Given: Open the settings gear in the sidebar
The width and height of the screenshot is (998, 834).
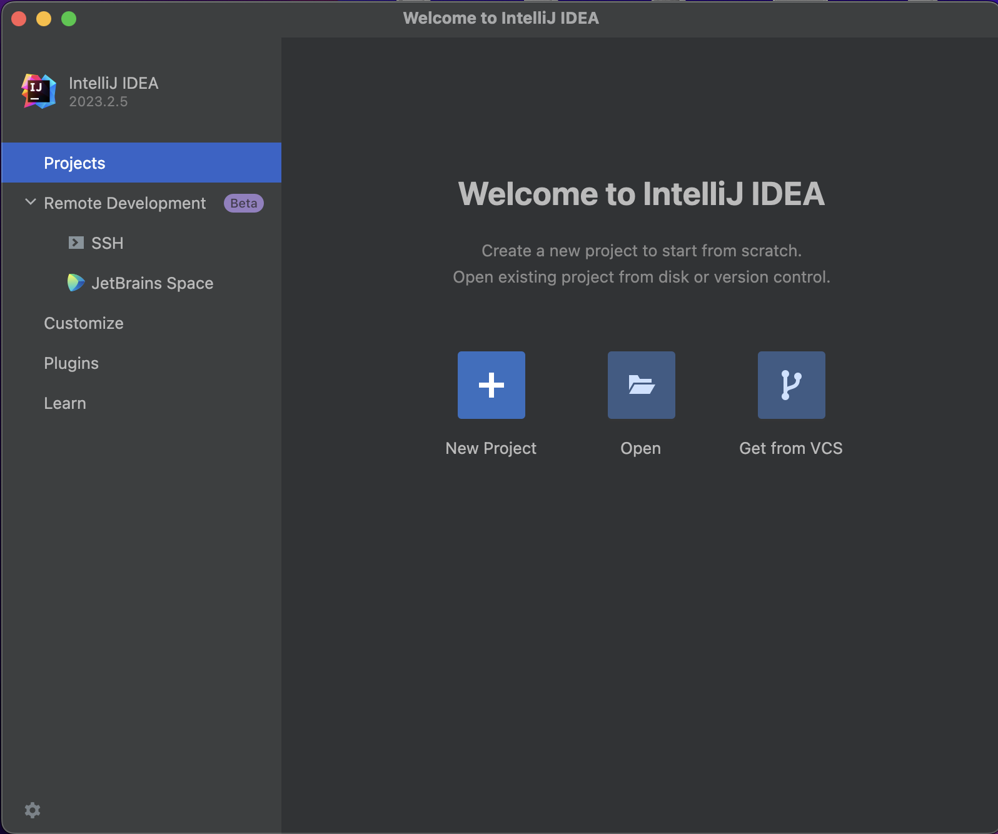Looking at the screenshot, I should (x=33, y=810).
